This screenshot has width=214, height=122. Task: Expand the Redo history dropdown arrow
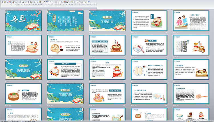[52, 2]
